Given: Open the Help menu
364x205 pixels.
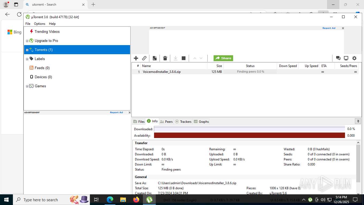Looking at the screenshot, I should pos(52,24).
